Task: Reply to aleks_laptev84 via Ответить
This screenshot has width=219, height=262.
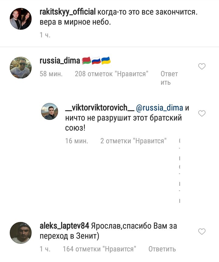Action: click(x=162, y=249)
